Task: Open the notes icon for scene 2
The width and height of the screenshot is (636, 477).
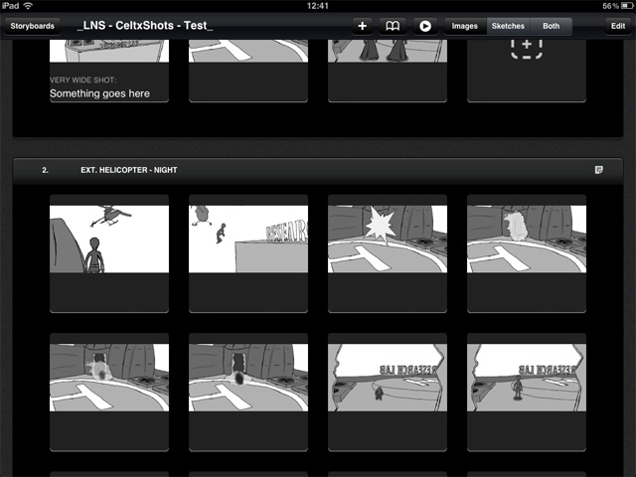Action: [x=598, y=170]
